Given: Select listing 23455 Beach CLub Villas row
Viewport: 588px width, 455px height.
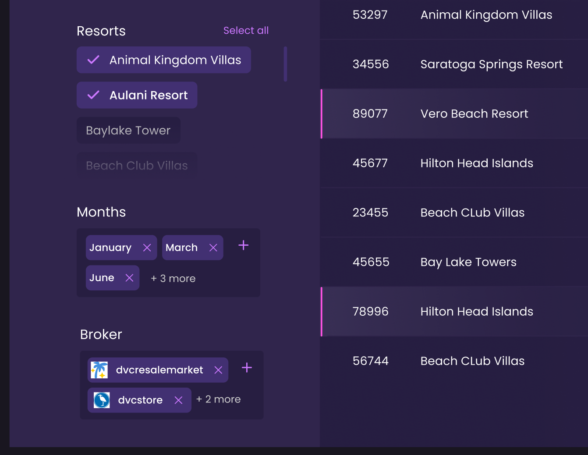Looking at the screenshot, I should point(453,212).
